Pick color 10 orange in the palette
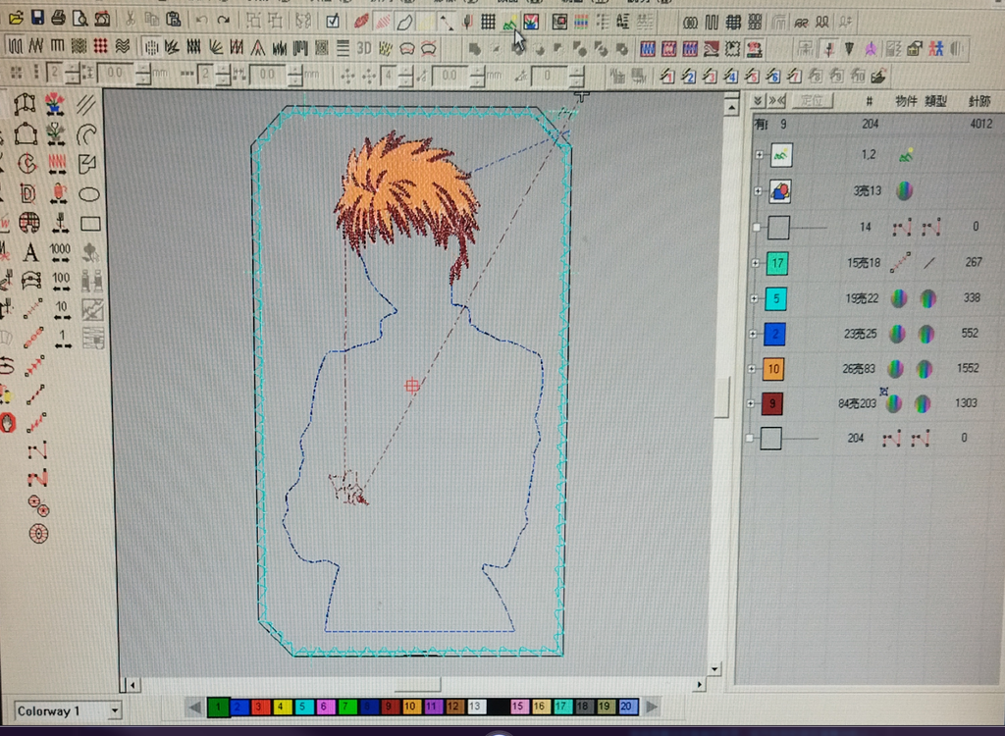This screenshot has width=1005, height=736. (x=411, y=707)
